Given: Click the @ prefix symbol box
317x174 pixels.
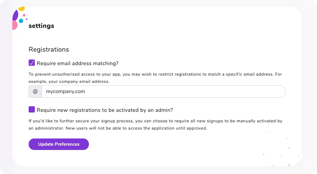Looking at the screenshot, I should coord(35,91).
